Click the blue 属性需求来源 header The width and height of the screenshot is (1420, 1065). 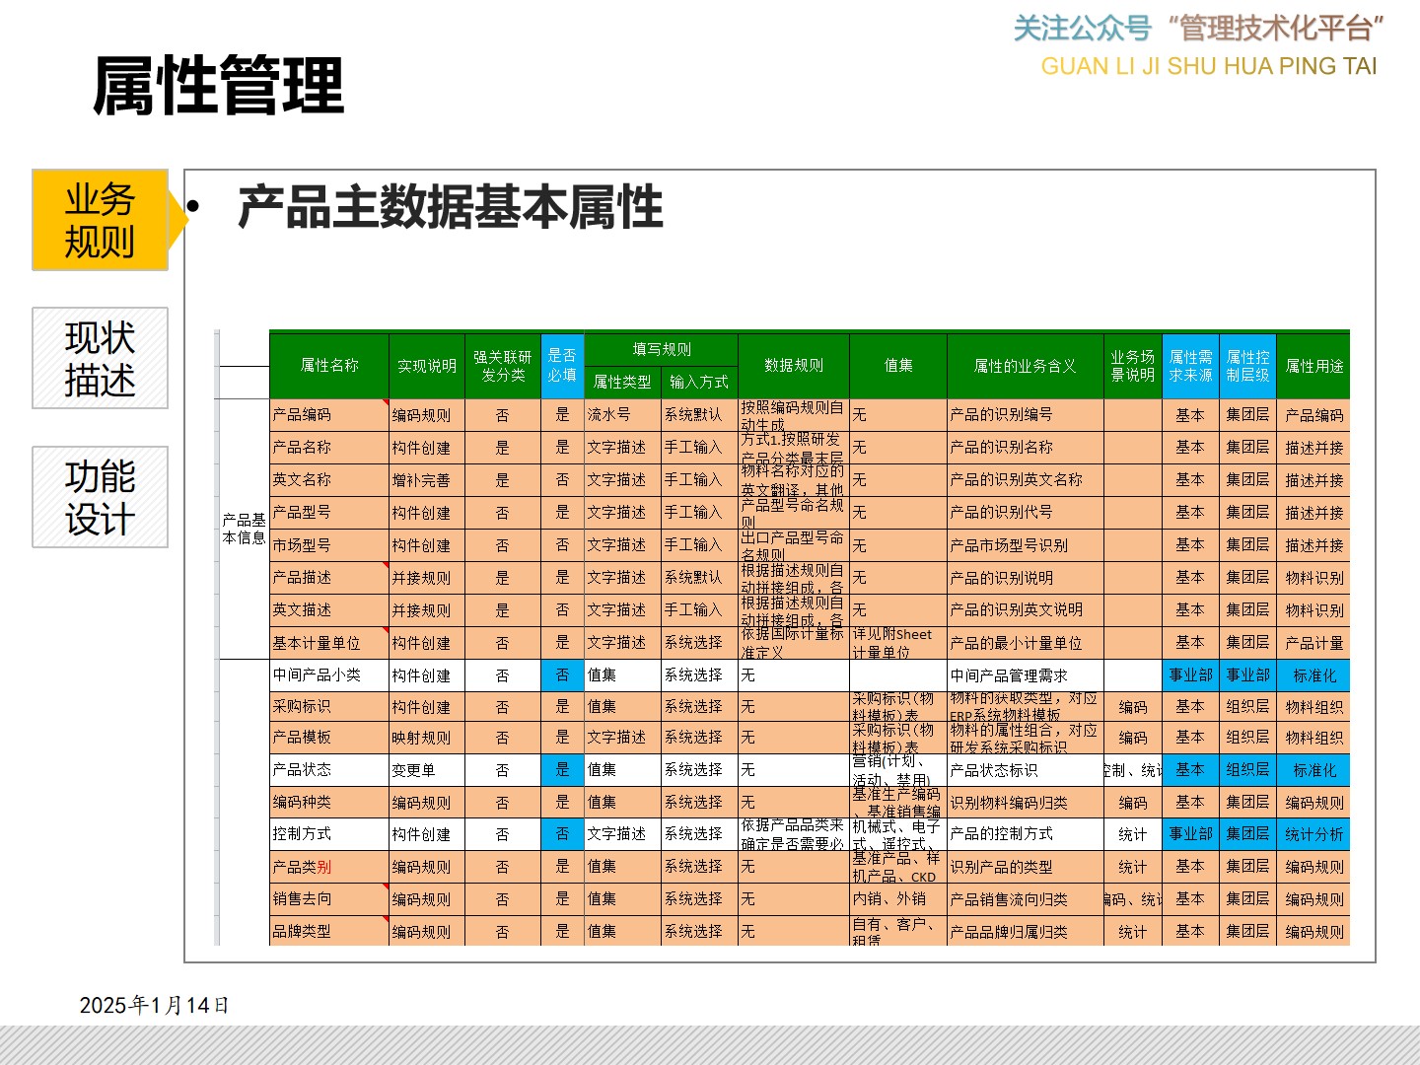1190,366
